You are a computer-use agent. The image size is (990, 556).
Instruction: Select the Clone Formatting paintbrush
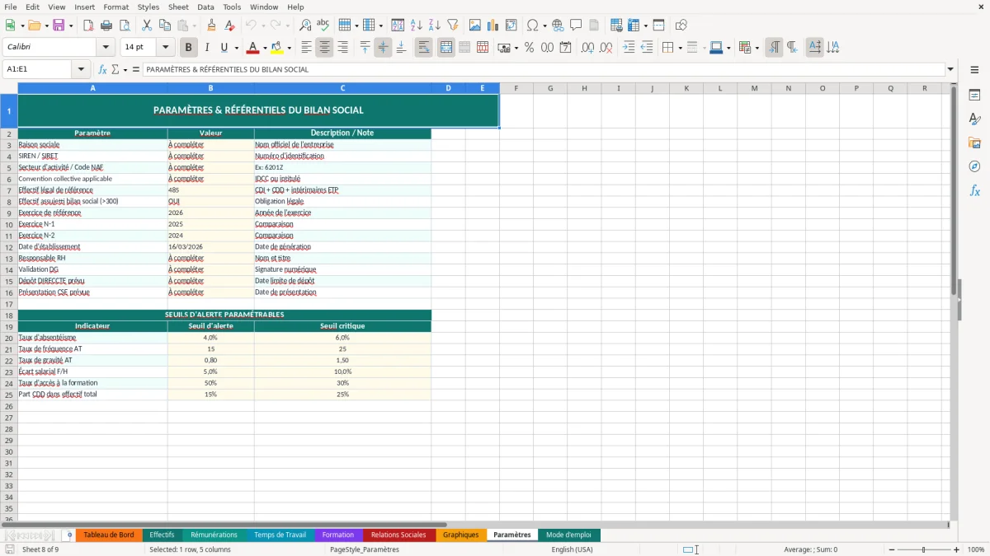(x=211, y=26)
